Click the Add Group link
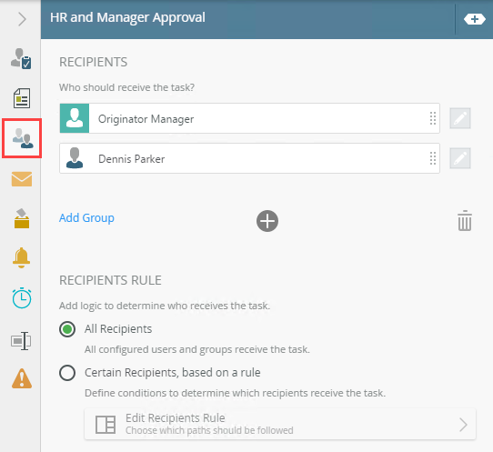The image size is (493, 452). 86,217
